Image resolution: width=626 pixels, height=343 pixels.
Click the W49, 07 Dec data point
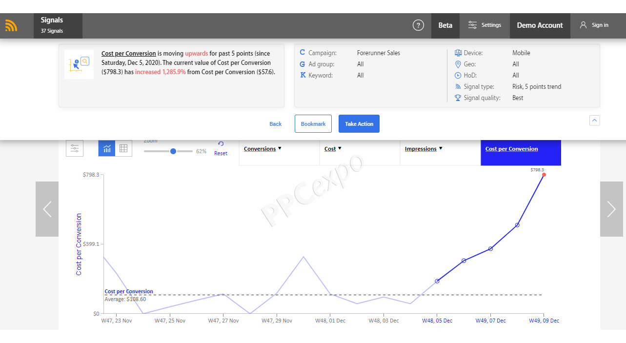[490, 249]
